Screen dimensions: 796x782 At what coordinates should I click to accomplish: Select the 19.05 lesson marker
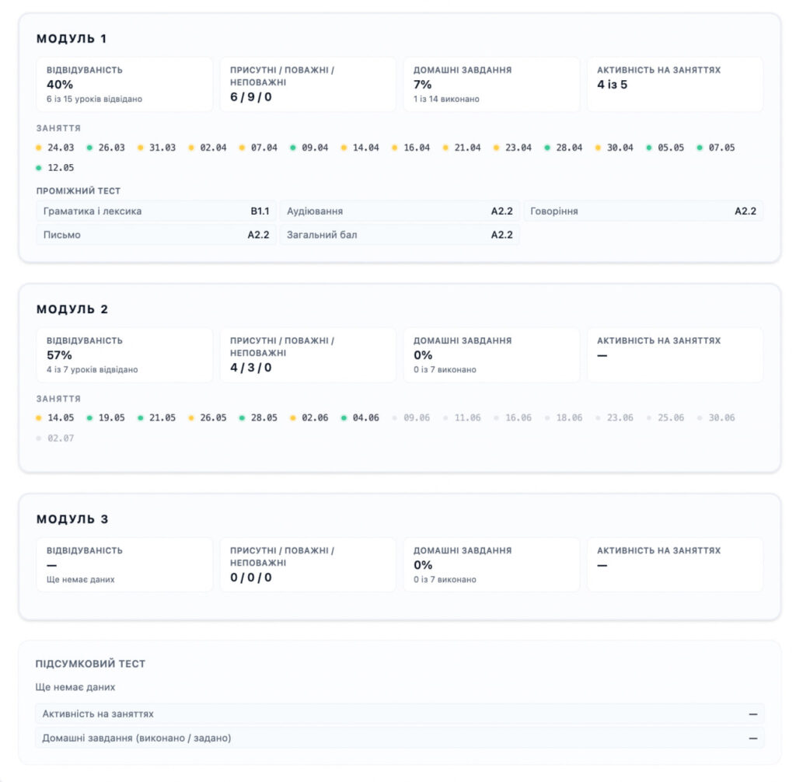pyautogui.click(x=106, y=418)
